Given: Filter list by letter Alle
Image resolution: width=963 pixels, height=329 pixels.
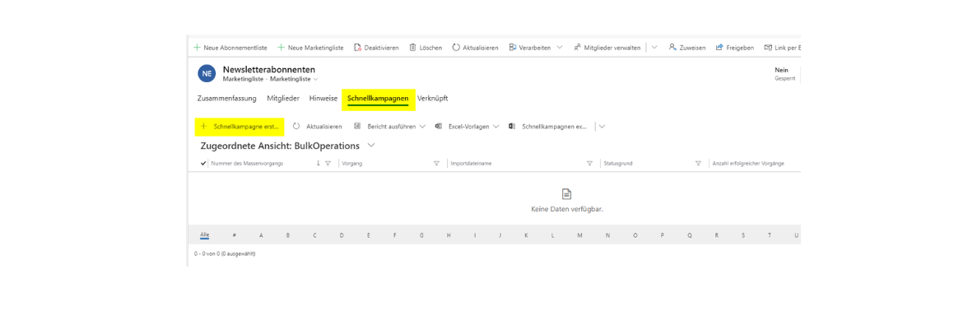Looking at the screenshot, I should tap(204, 235).
